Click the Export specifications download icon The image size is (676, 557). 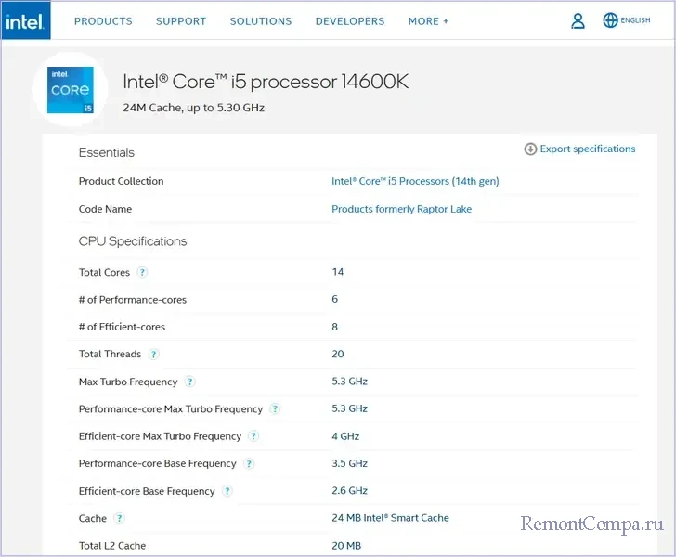530,149
